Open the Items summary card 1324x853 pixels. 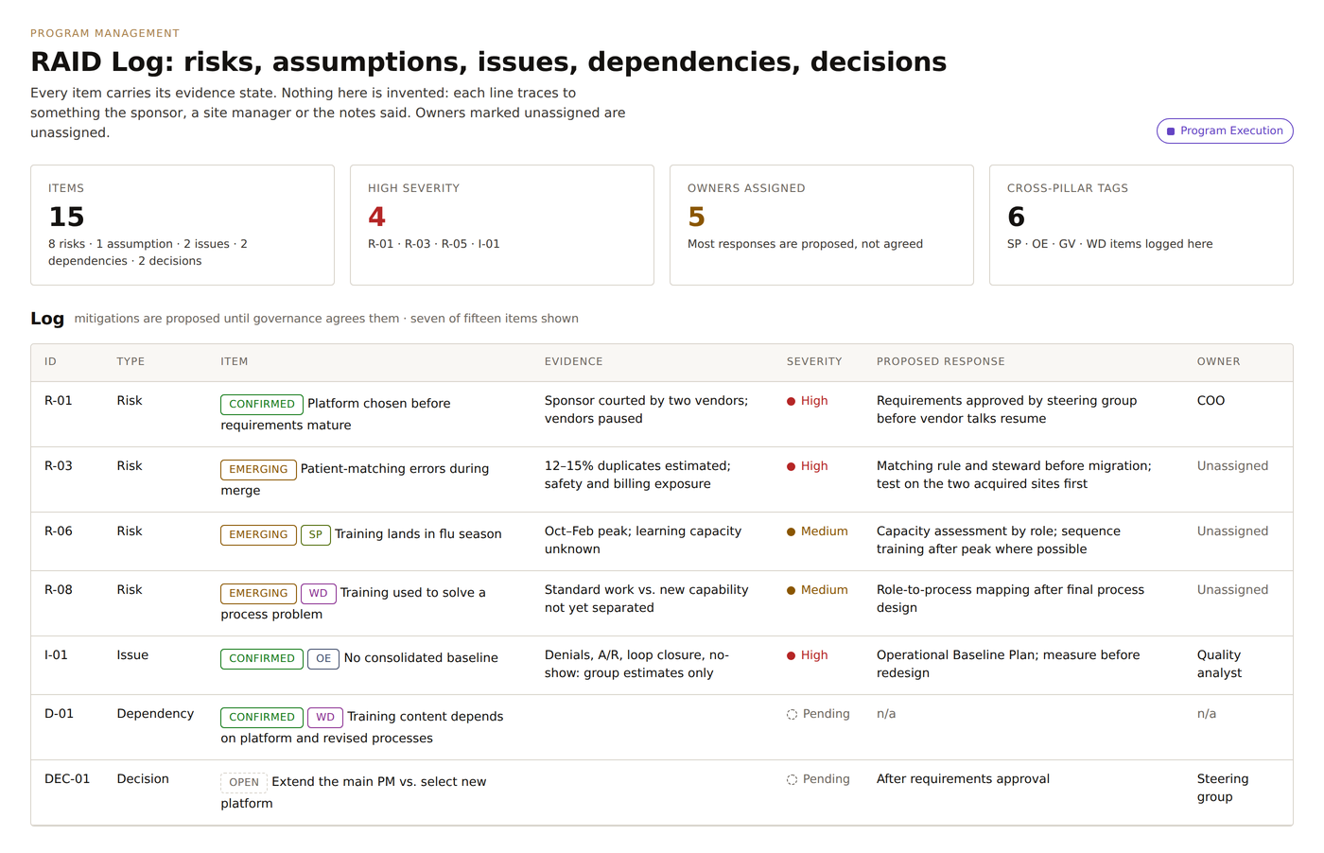tap(183, 225)
